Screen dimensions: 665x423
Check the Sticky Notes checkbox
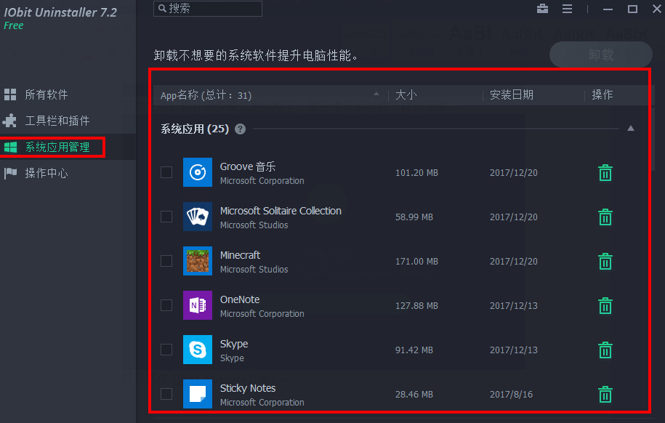(x=166, y=394)
